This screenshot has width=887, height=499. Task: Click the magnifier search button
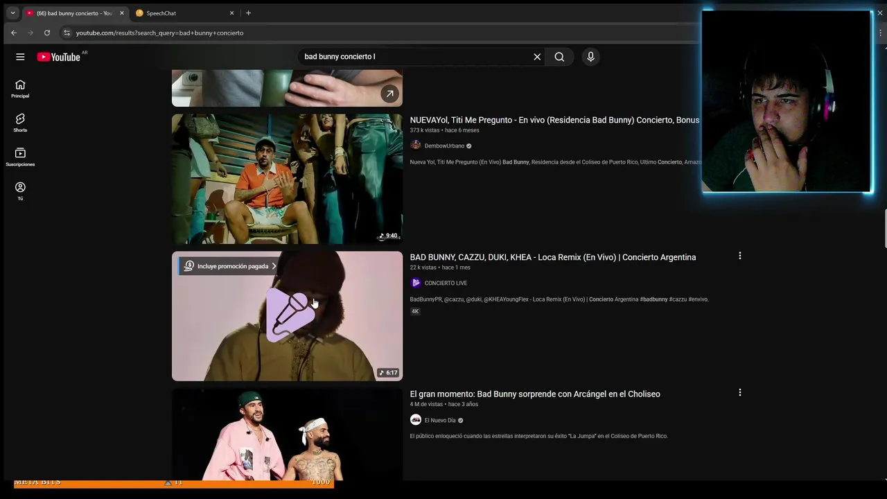tap(559, 57)
